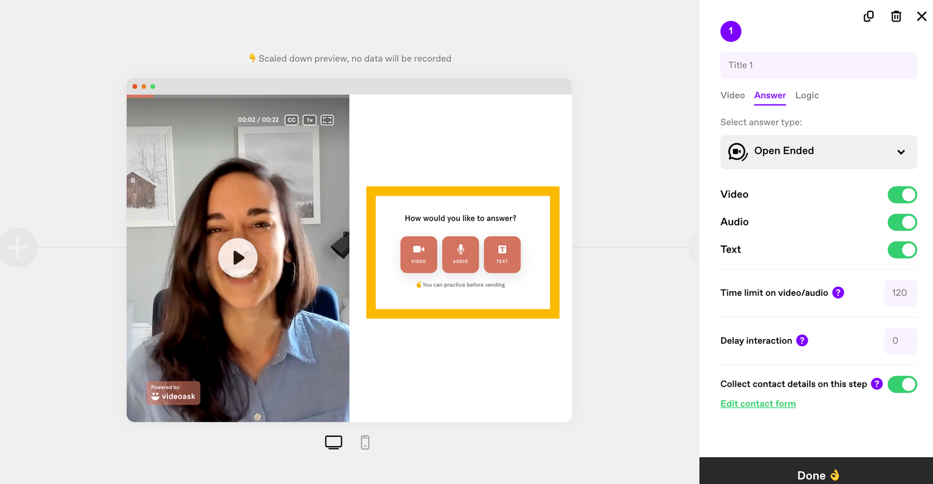
Task: Click the Title 1 input field
Action: [x=819, y=65]
